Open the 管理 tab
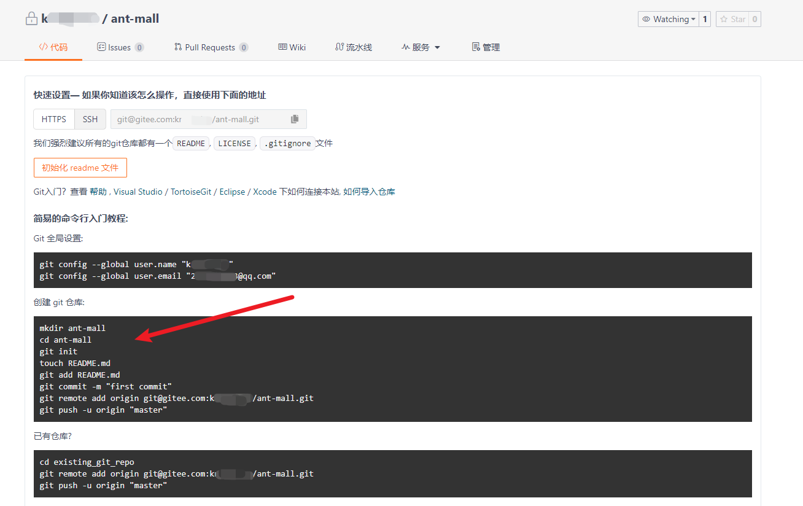The image size is (803, 506). point(486,47)
